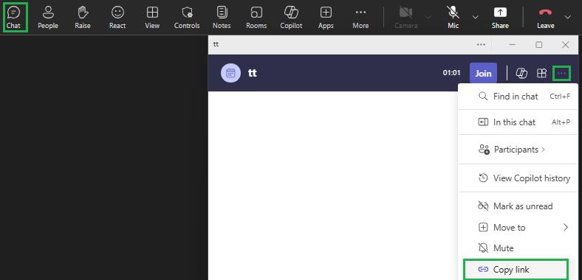Select the tt chat title

pyautogui.click(x=253, y=73)
